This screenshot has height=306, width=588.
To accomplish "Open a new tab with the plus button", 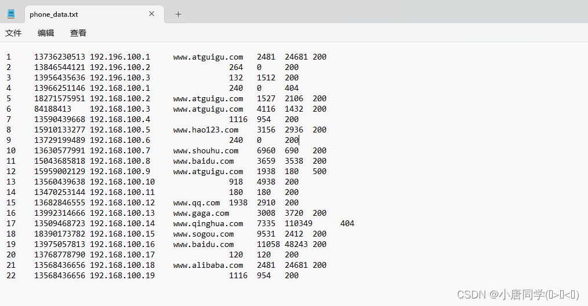I will [x=178, y=14].
